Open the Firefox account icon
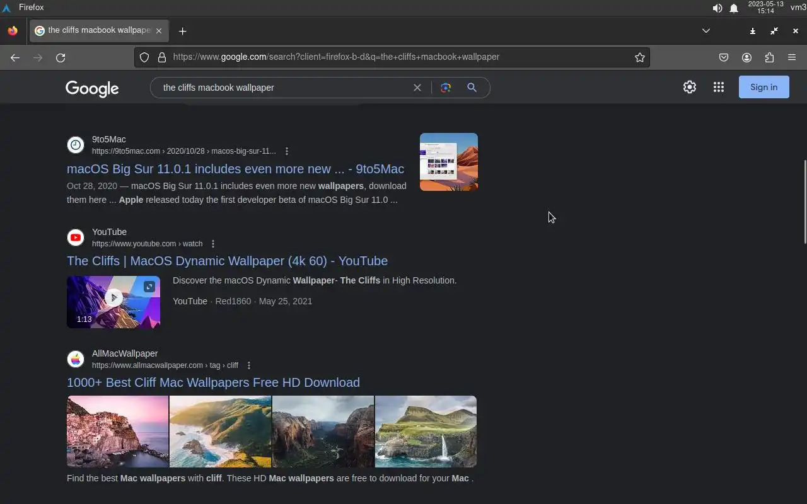The image size is (807, 504). [746, 57]
